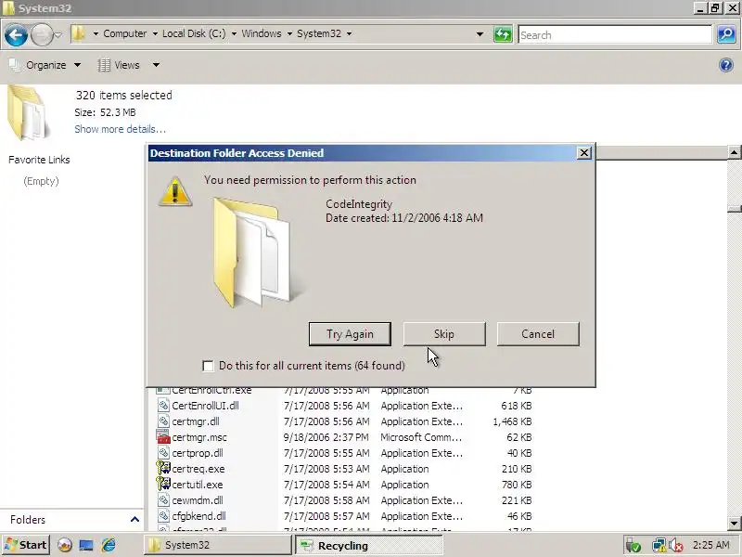Click the certmgr.dll file icon
This screenshot has height=557, width=742.
tap(163, 421)
